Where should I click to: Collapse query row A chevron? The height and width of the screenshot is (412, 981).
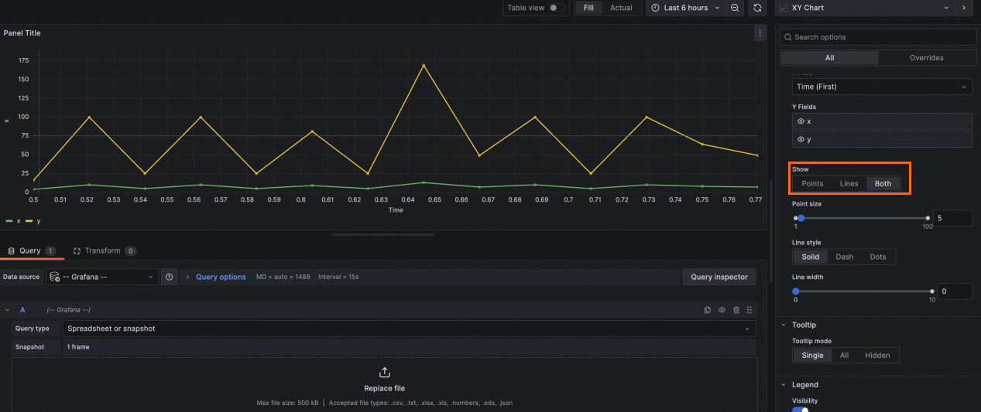[x=7, y=310]
